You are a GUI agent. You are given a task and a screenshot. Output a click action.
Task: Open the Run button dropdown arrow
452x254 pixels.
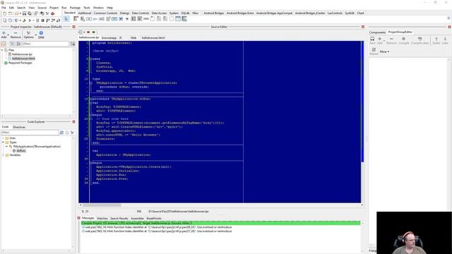(33, 20)
